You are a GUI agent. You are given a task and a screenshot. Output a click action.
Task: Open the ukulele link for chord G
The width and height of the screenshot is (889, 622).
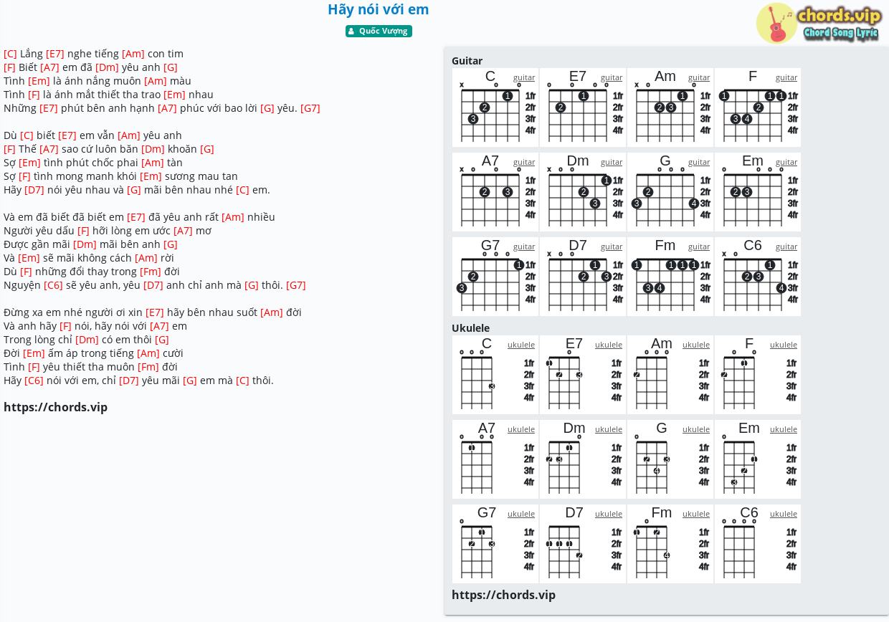[x=696, y=429]
